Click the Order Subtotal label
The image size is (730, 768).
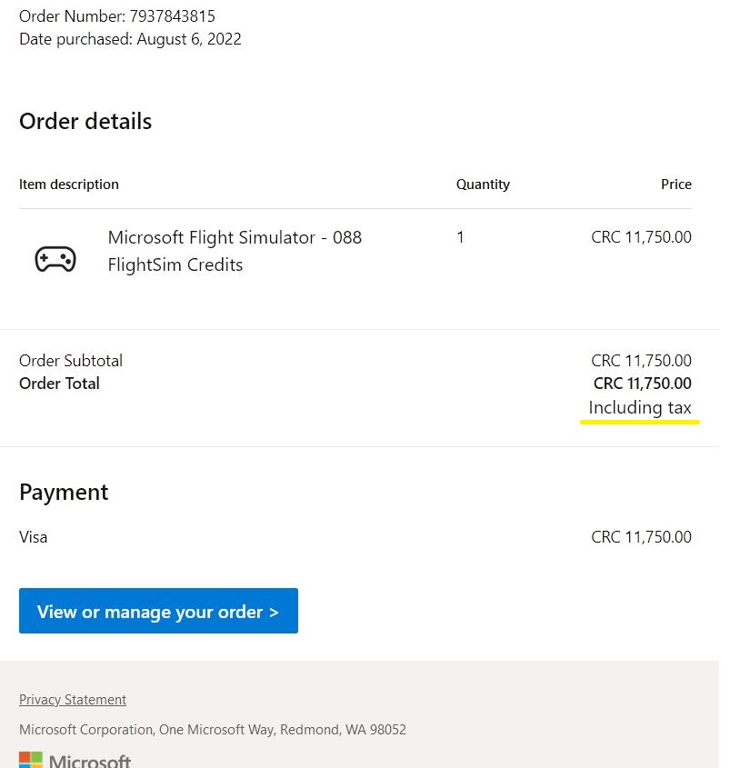71,361
